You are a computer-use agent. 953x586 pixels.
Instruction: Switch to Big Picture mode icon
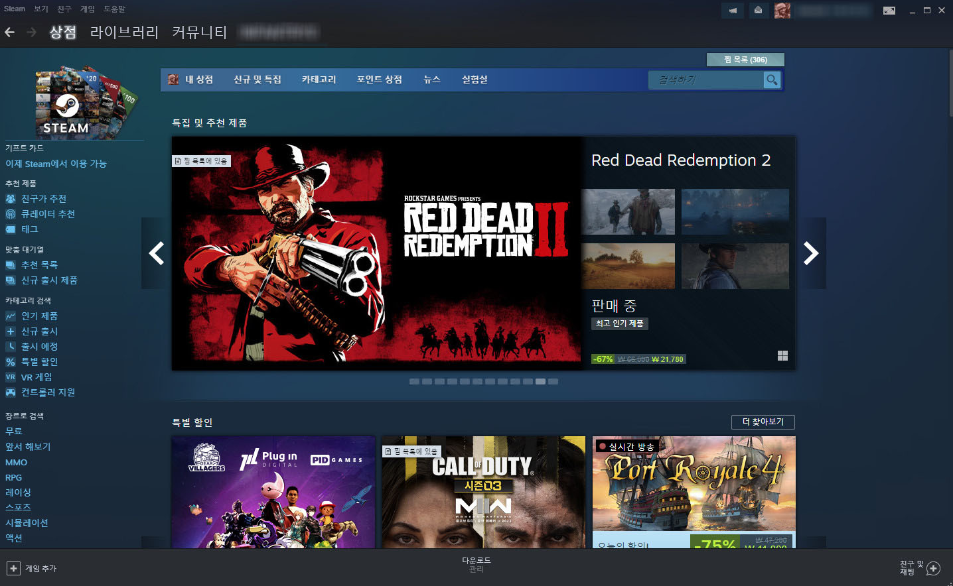pyautogui.click(x=889, y=11)
